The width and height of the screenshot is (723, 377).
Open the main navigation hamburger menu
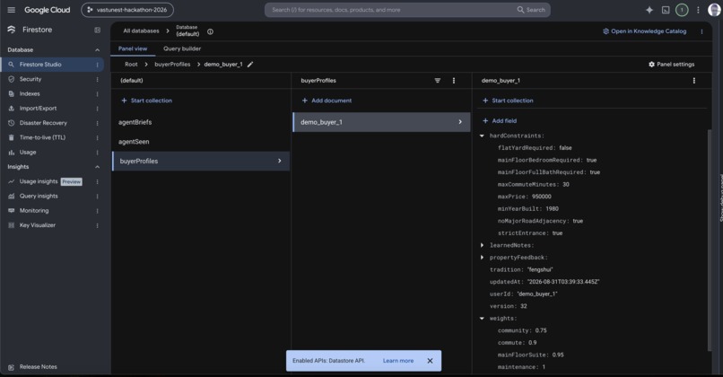(x=12, y=10)
